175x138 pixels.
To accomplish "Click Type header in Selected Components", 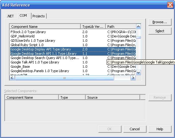I will 72,97.
